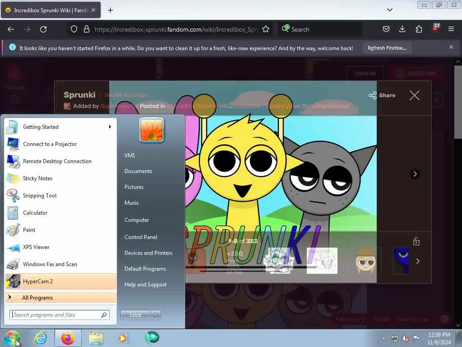Click the HyperCam 2 program icon

click(13, 281)
